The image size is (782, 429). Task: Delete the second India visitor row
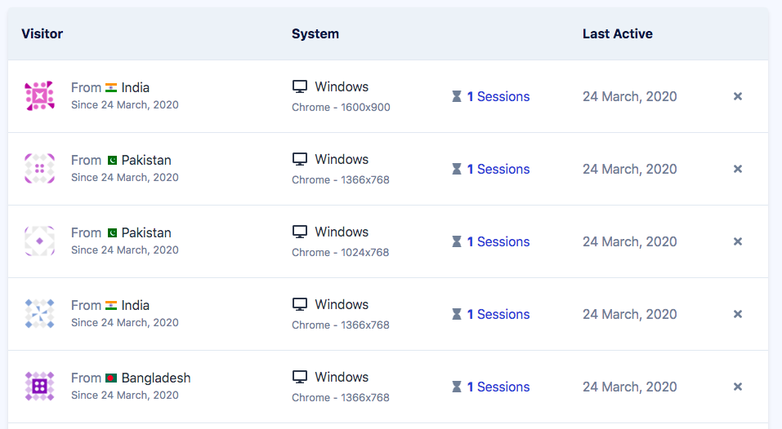(x=737, y=314)
